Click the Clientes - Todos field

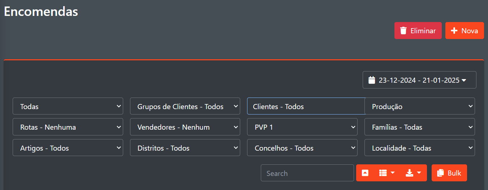pyautogui.click(x=306, y=106)
